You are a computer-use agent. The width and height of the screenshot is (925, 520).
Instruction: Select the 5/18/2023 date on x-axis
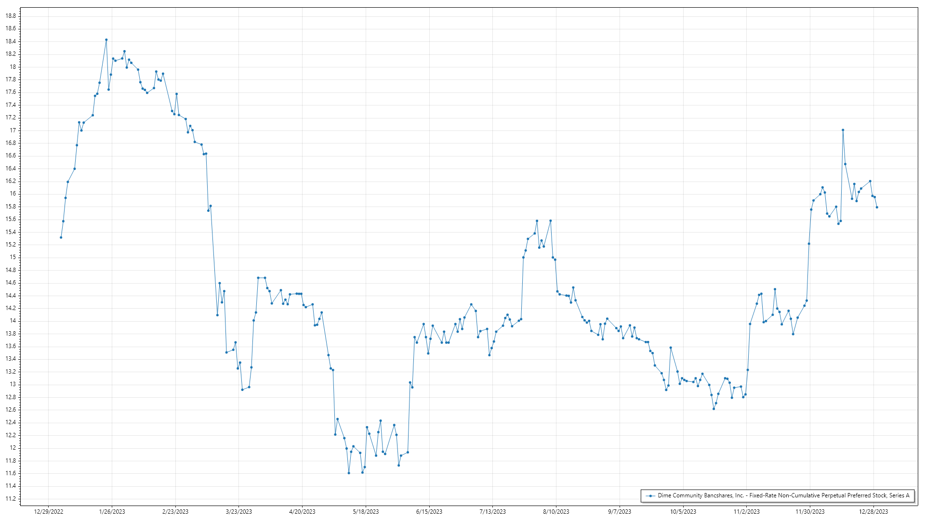point(366,512)
